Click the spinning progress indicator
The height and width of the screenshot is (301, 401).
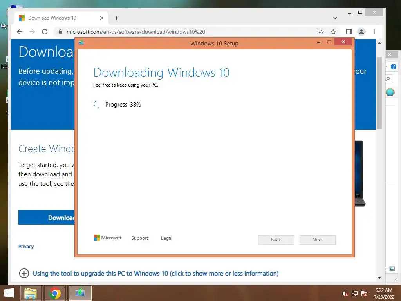tap(96, 104)
